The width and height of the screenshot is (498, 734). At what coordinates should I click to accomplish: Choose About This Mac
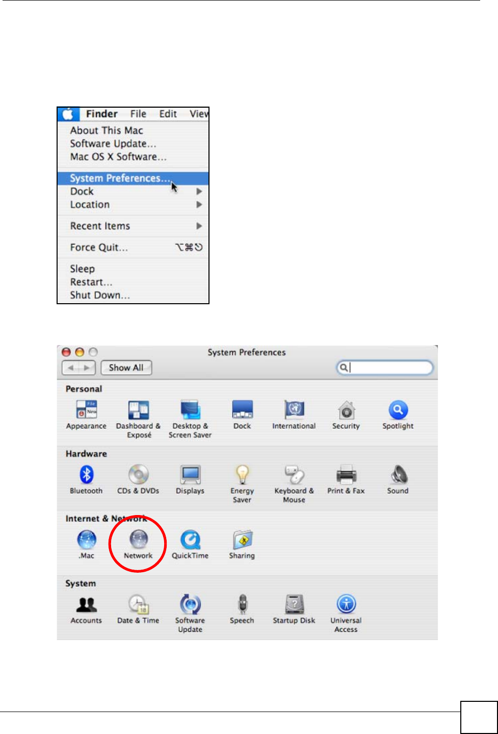pyautogui.click(x=133, y=131)
